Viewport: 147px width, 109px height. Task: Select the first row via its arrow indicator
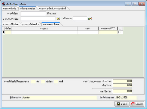4,32
